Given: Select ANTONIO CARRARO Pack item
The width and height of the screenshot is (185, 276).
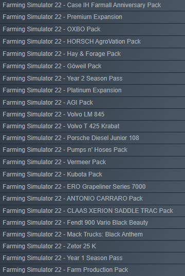Looking at the screenshot, I should [92, 199].
